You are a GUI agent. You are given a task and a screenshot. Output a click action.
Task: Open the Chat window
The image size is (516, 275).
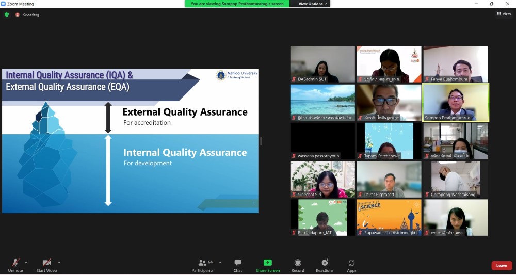coord(237,265)
